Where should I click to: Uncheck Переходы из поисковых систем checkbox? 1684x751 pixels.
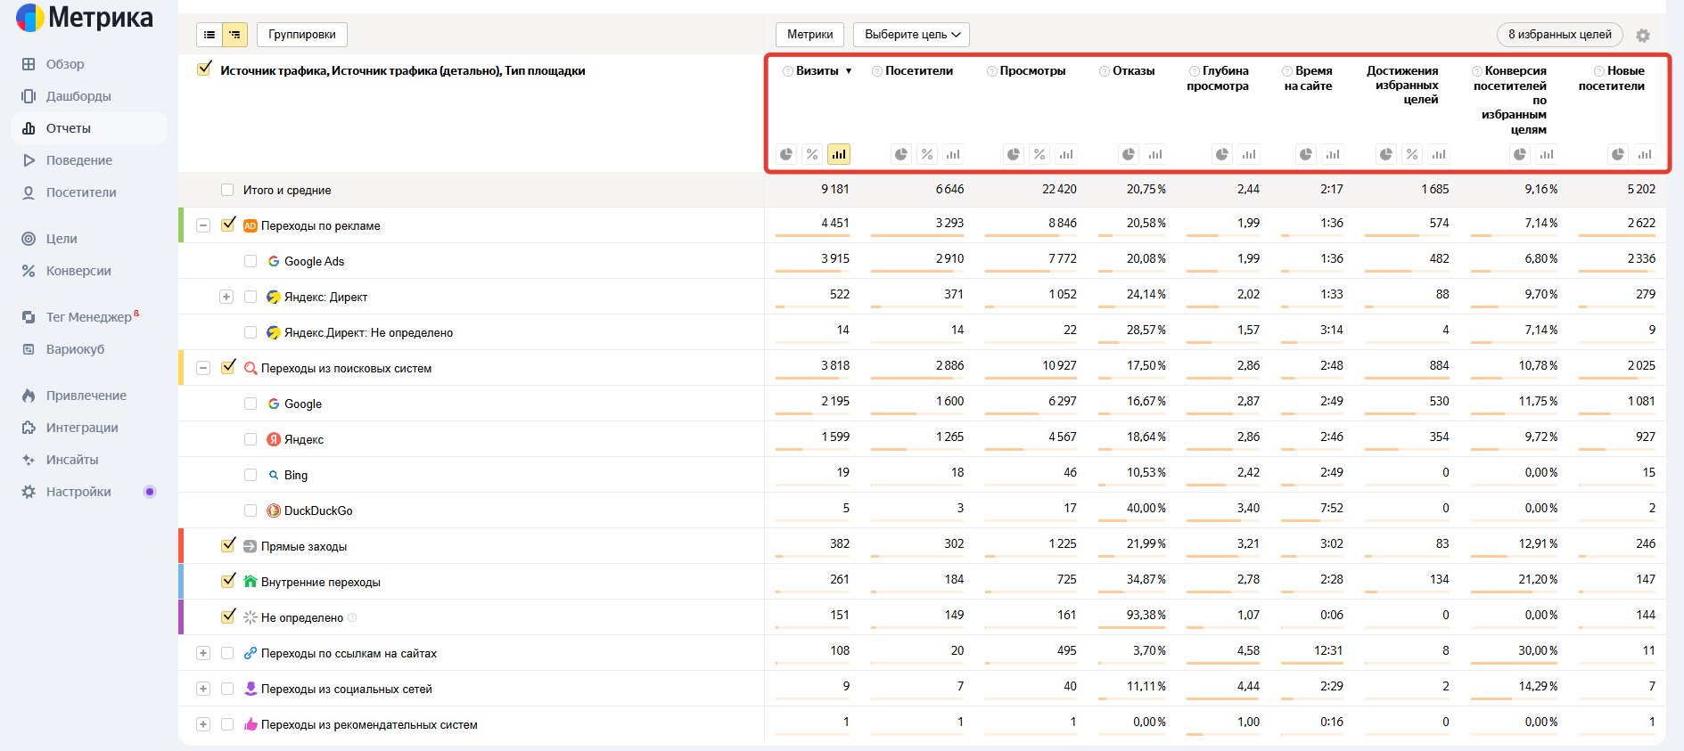click(x=228, y=366)
